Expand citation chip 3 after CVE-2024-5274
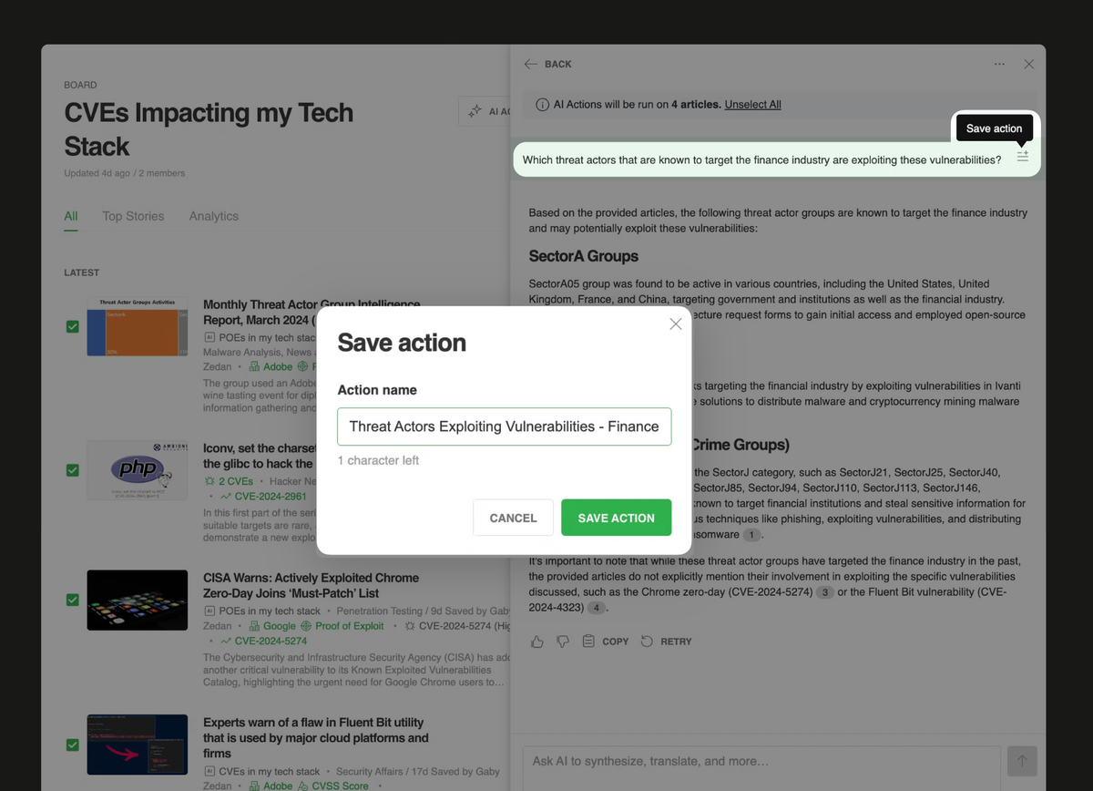 click(824, 592)
